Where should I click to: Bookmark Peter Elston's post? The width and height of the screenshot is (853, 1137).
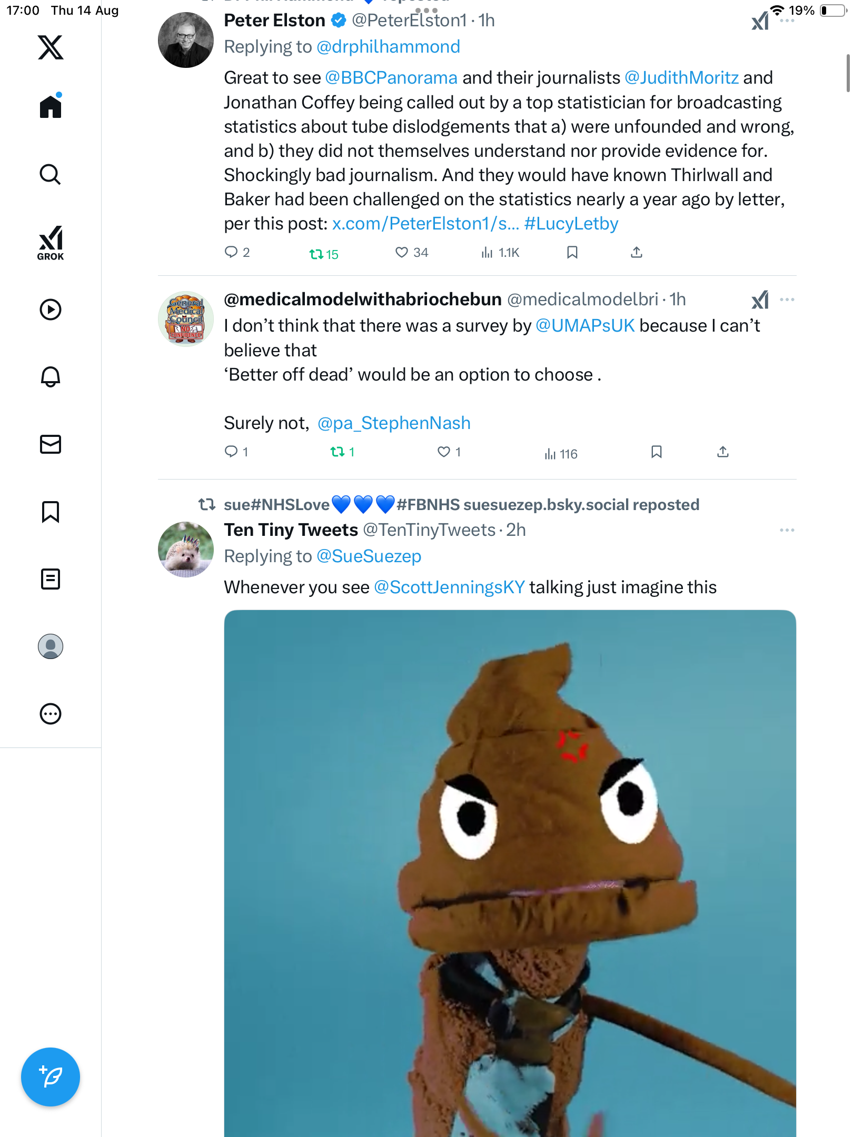coord(572,253)
